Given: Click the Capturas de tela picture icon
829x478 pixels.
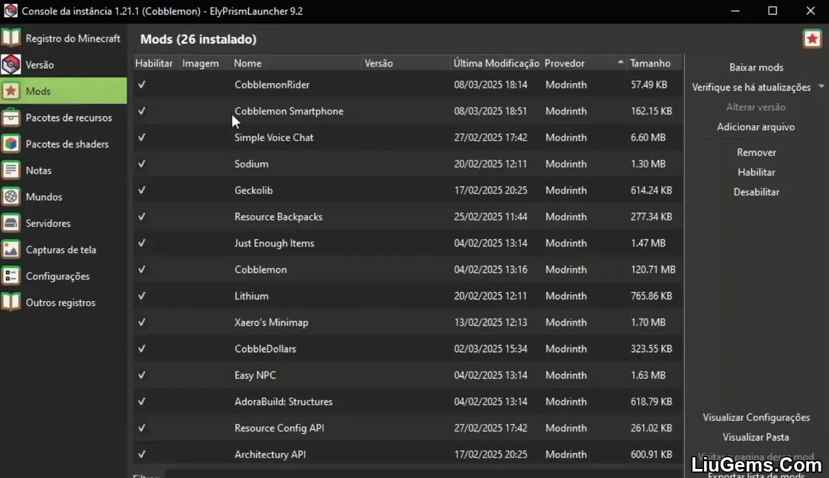Looking at the screenshot, I should [x=11, y=250].
